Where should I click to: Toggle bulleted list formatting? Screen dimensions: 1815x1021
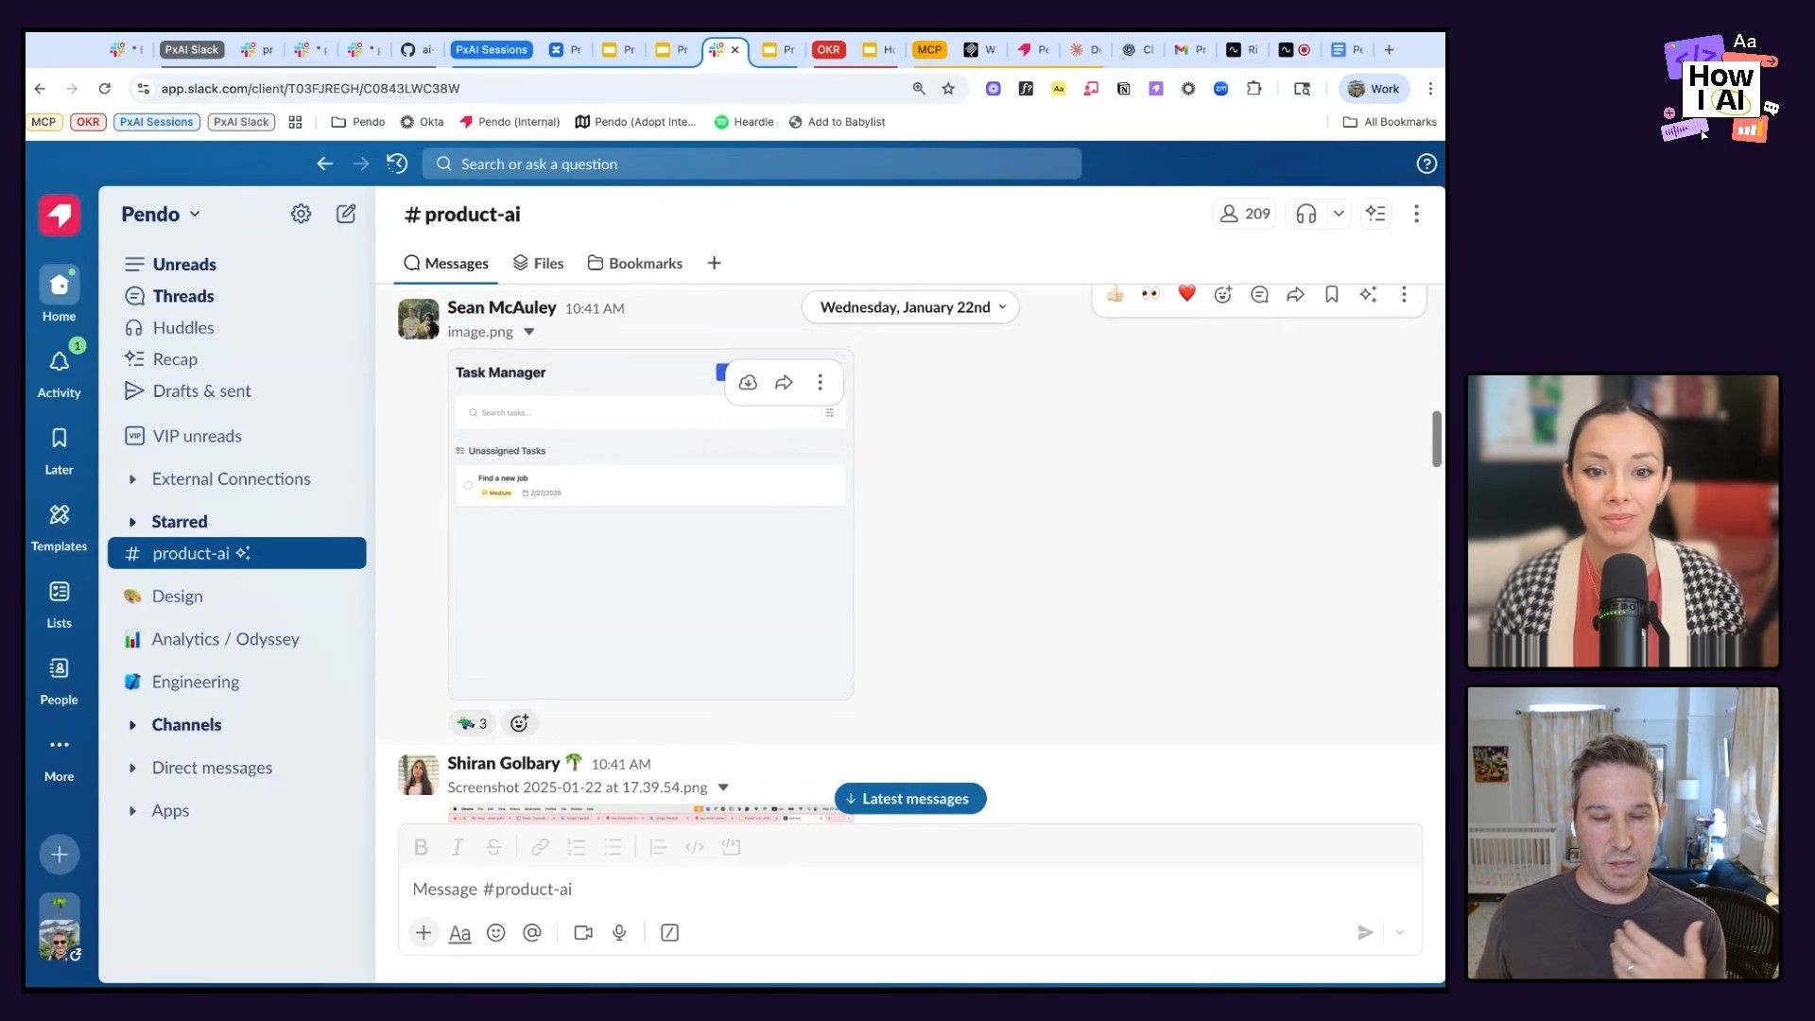click(613, 847)
